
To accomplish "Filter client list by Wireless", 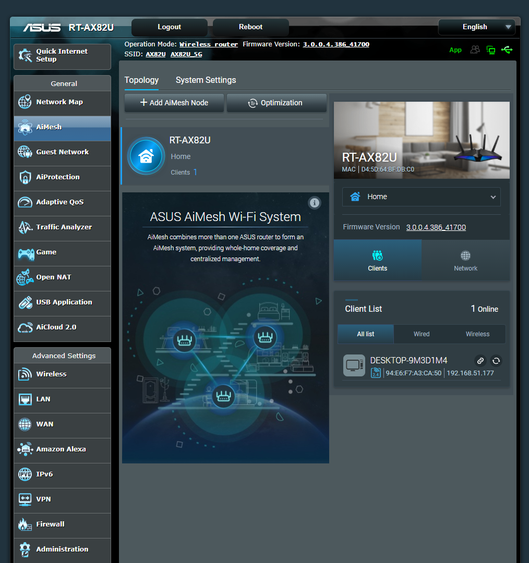I will [x=477, y=334].
